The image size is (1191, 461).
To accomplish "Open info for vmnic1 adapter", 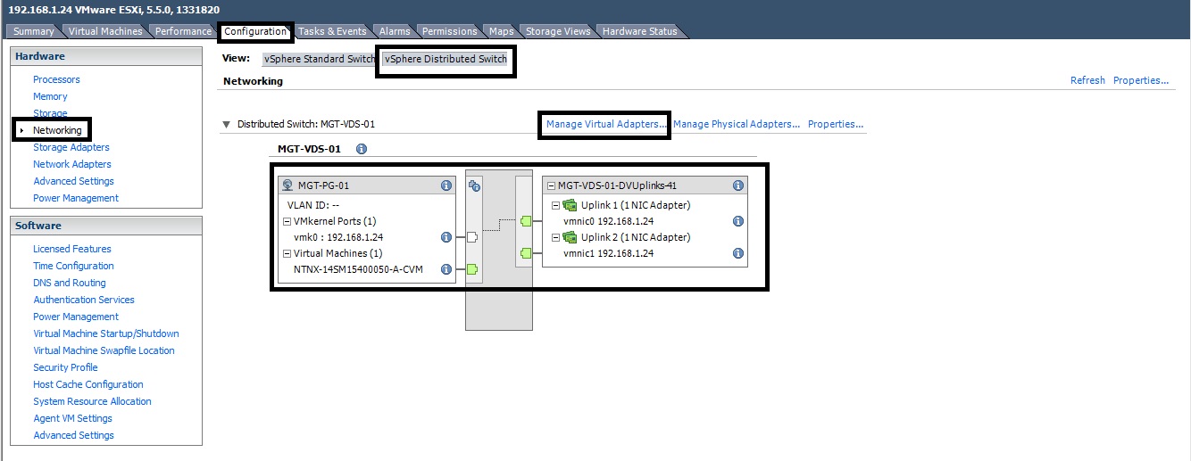I will tap(738, 253).
